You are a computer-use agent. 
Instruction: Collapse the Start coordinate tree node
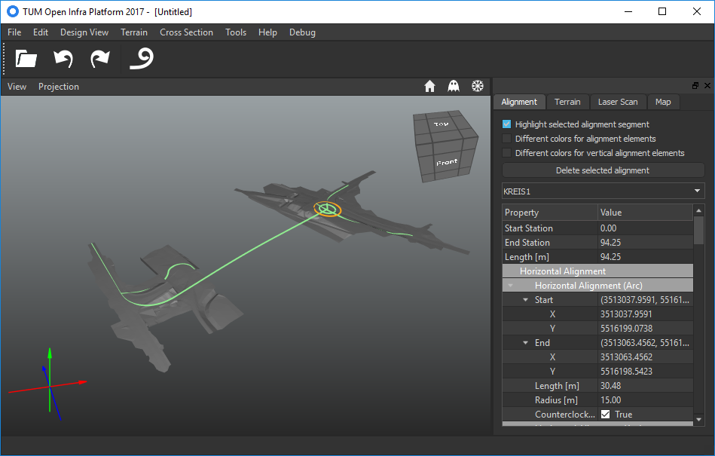[x=525, y=299]
